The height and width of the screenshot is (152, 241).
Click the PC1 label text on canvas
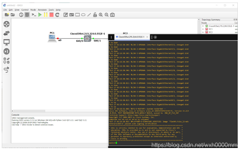point(52,33)
